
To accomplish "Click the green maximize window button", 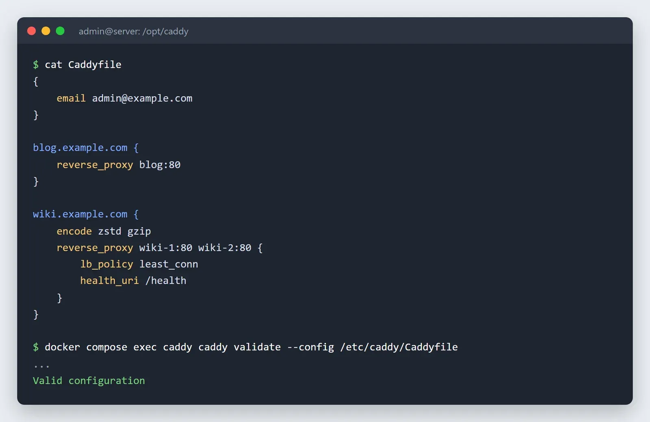I will tap(60, 31).
